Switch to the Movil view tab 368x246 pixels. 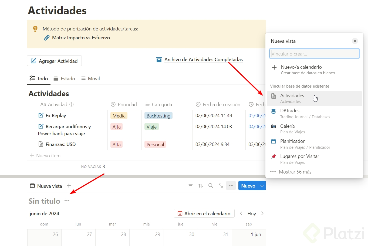coord(90,78)
